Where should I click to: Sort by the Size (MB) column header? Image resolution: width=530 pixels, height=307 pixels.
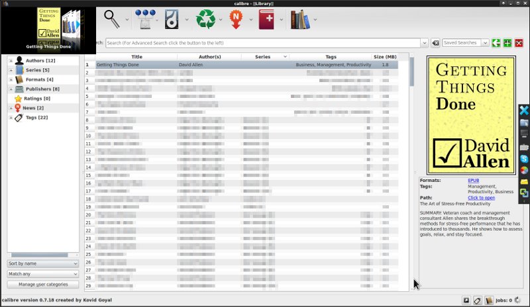click(x=385, y=57)
